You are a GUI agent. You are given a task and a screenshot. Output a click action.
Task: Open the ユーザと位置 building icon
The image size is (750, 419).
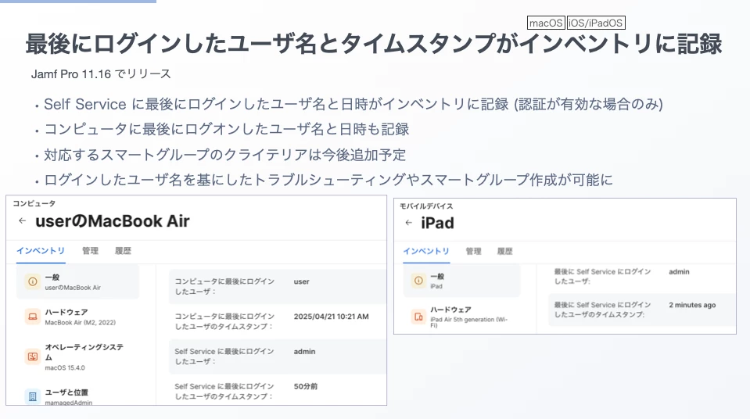point(33,396)
